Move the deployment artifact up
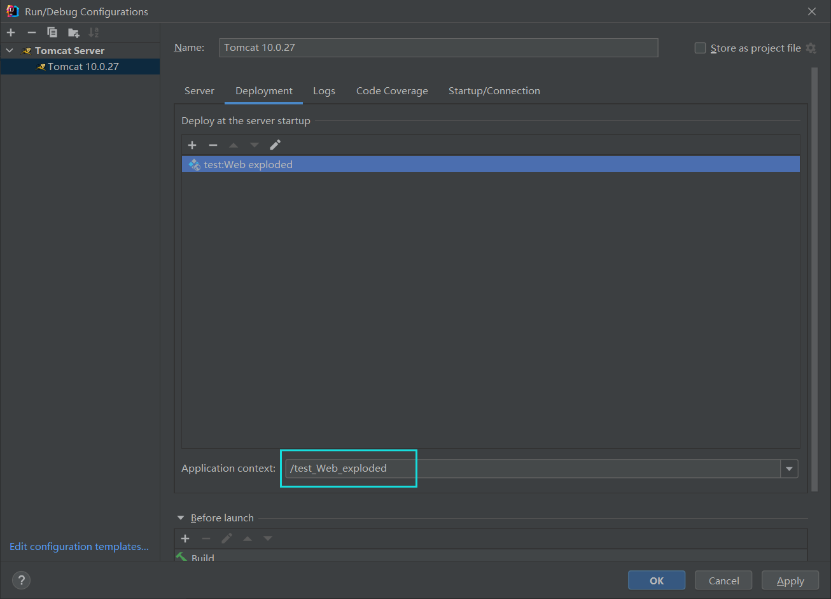The image size is (831, 599). [234, 145]
